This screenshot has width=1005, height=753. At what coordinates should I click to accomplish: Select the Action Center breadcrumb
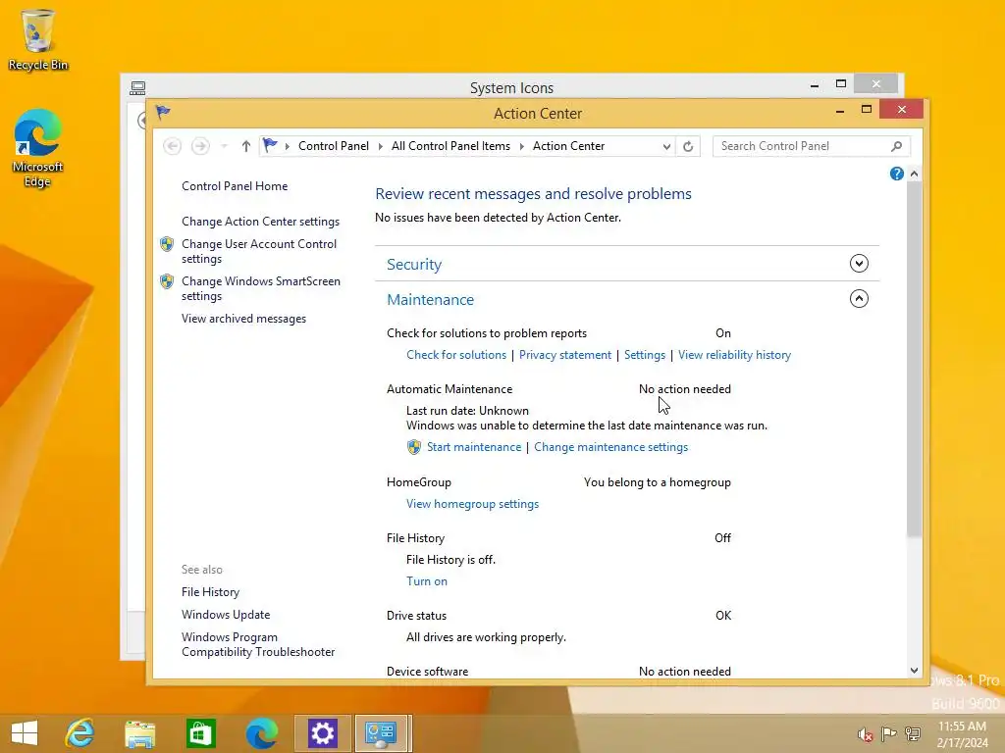pos(568,146)
